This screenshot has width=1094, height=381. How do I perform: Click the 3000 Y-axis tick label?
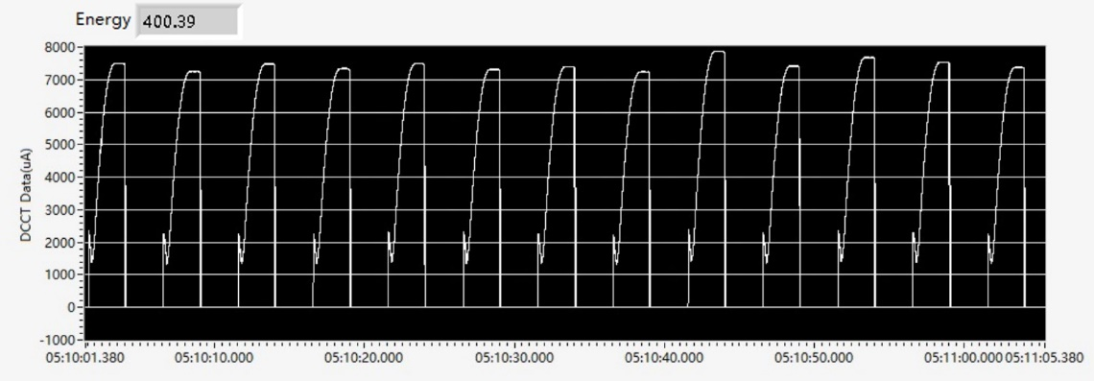[x=61, y=210]
